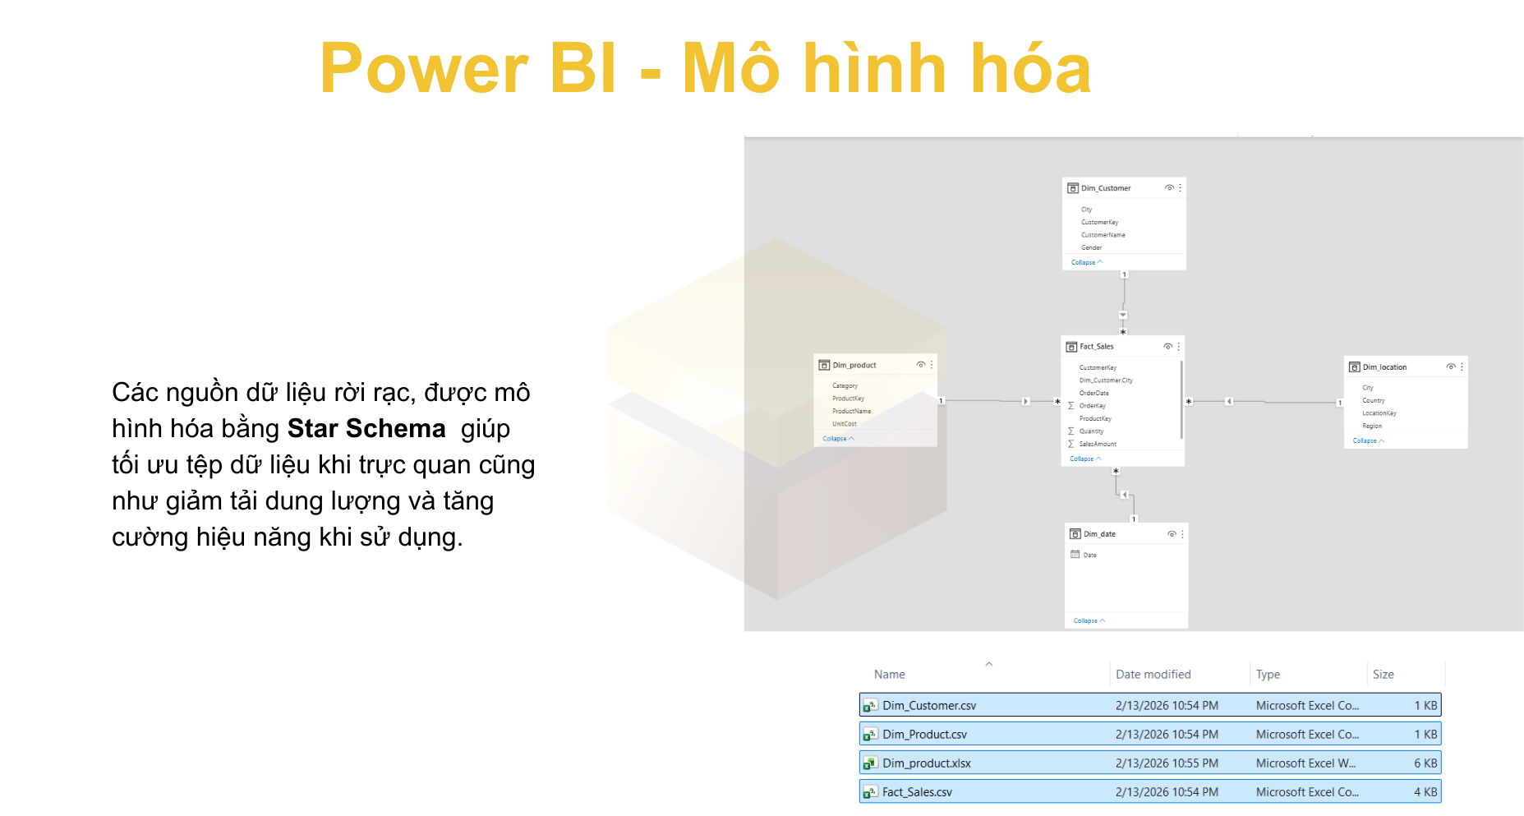Click the calendar icon beside Date field
This screenshot has width=1524, height=816.
coord(1075,555)
